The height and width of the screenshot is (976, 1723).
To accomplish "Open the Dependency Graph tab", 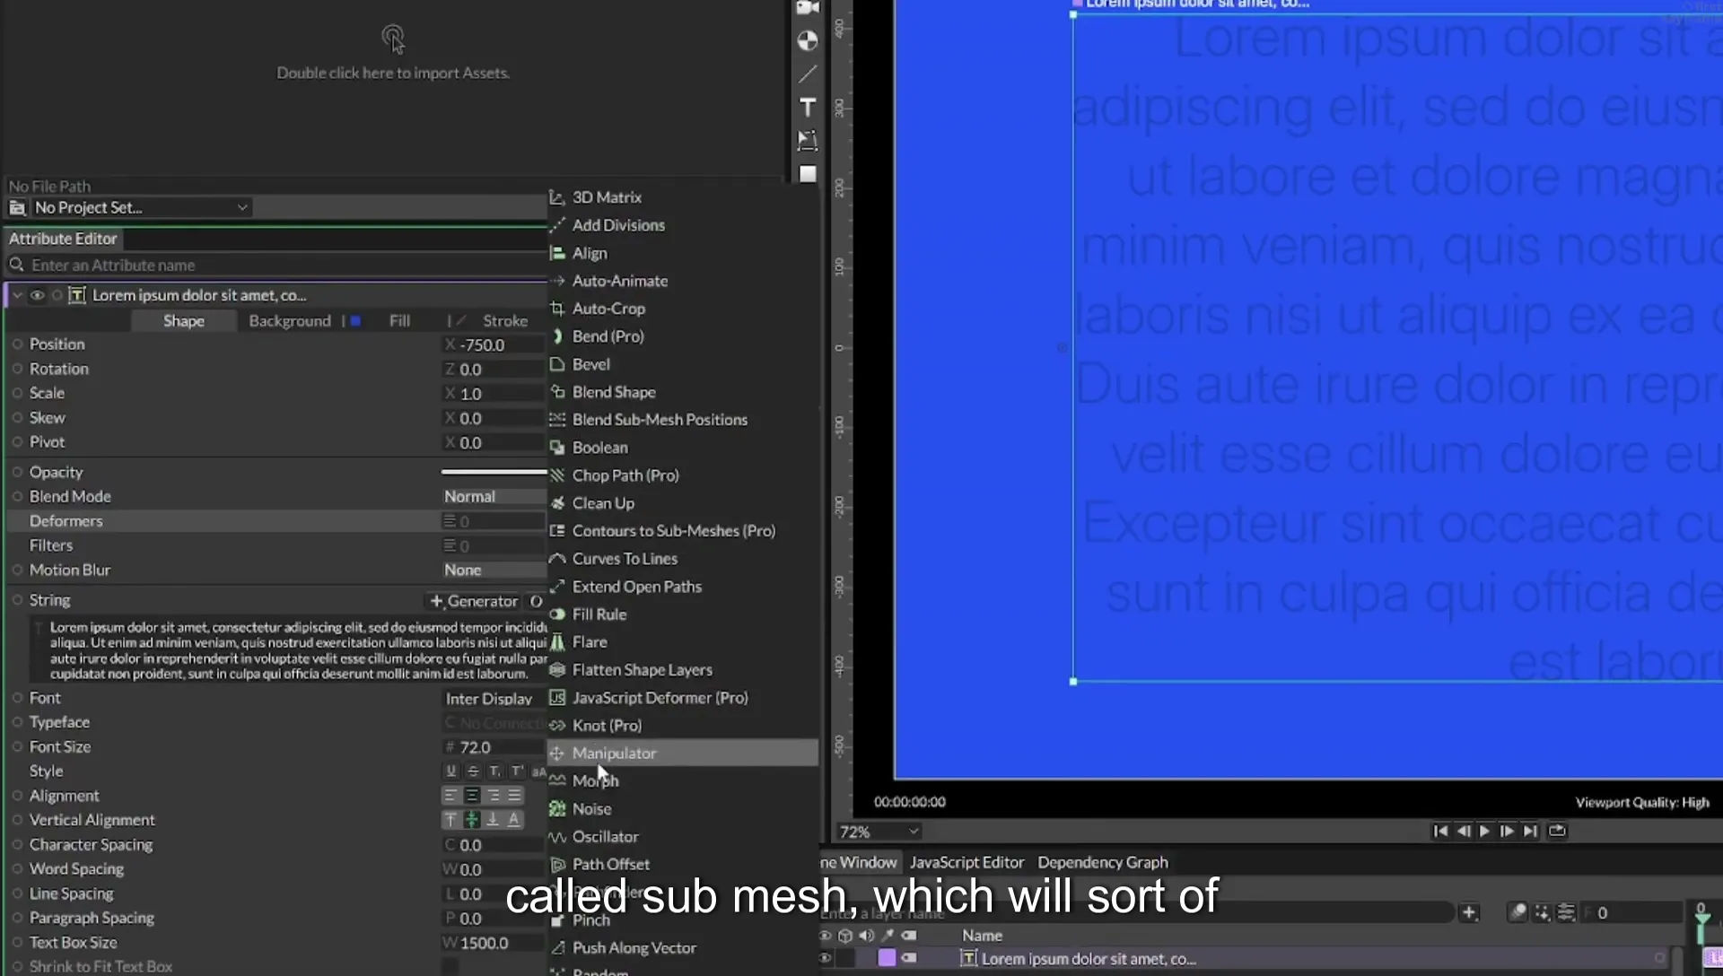I will (1103, 863).
